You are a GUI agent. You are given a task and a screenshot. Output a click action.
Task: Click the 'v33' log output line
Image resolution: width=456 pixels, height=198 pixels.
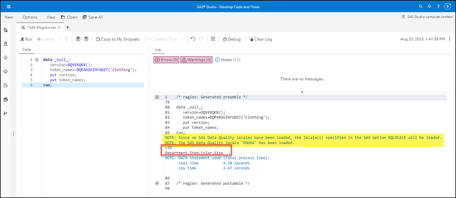[x=169, y=148]
